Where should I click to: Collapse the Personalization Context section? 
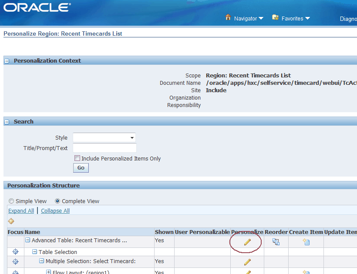click(7, 61)
